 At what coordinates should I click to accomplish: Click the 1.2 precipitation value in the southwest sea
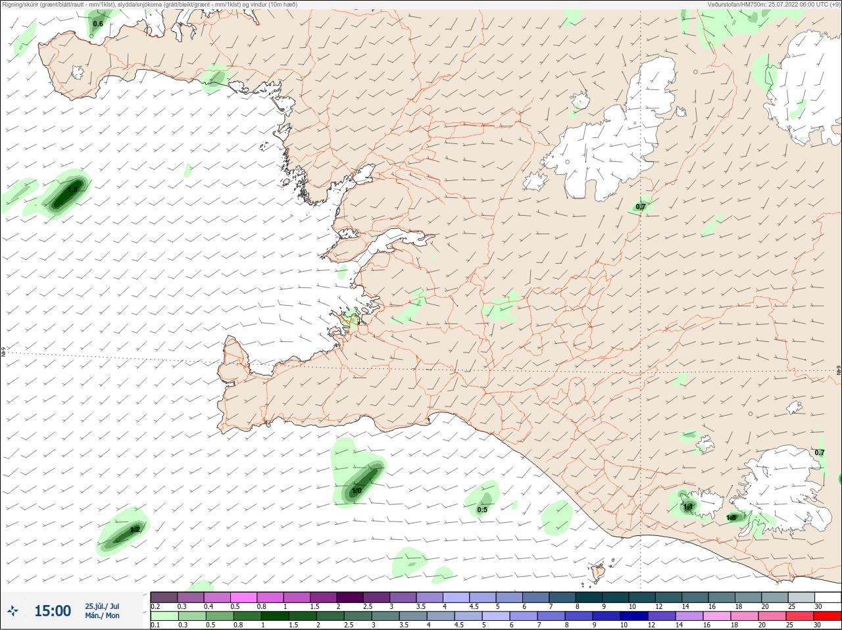point(136,529)
